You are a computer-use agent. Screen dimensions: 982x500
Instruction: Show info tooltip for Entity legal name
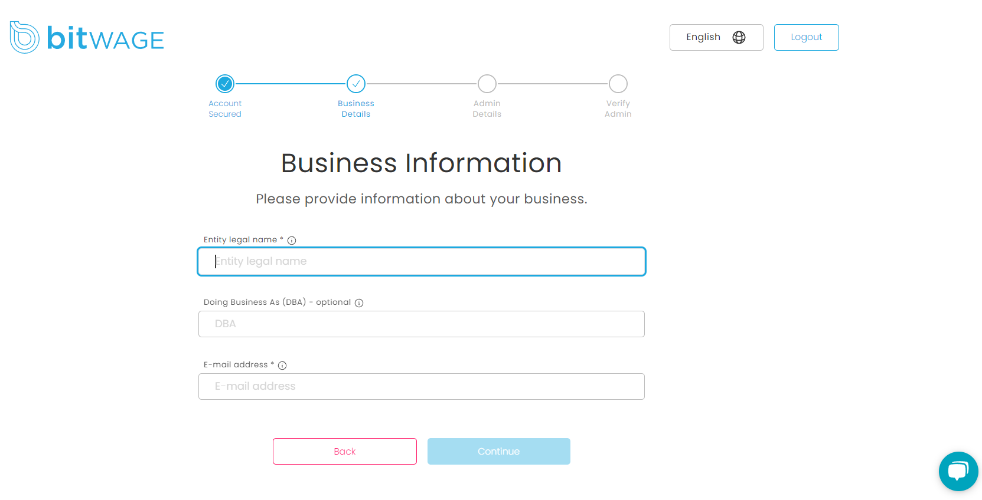point(292,241)
